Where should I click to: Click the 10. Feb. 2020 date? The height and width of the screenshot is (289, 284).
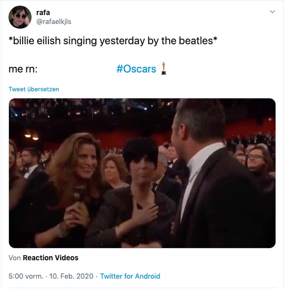(71, 276)
